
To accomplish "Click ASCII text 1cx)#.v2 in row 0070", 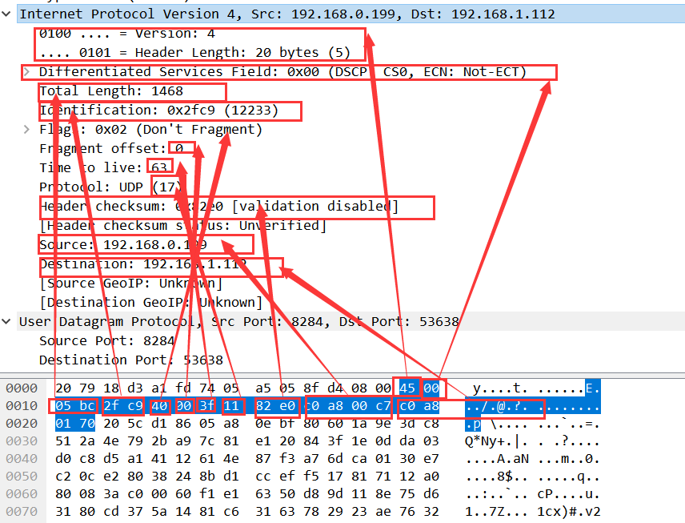I will (x=569, y=512).
